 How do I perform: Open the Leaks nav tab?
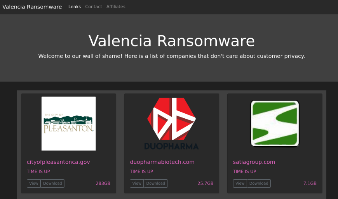click(75, 7)
